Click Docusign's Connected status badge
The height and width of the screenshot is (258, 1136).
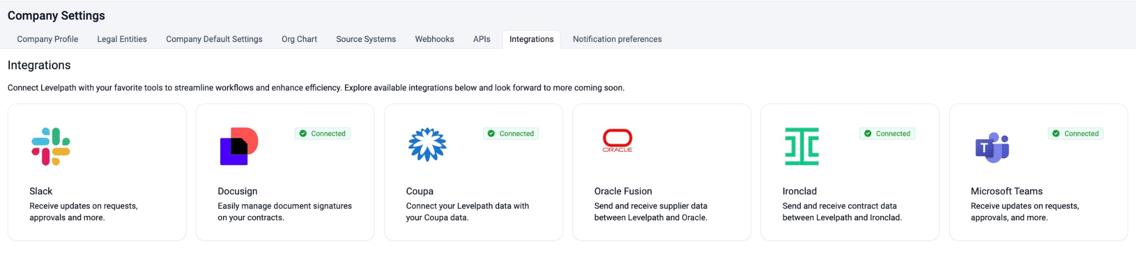click(322, 133)
